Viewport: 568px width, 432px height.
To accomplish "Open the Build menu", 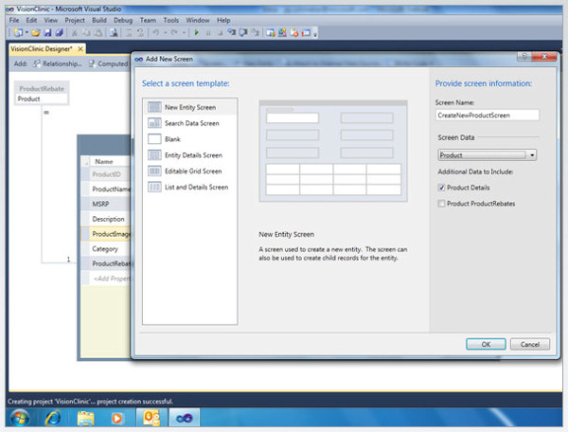I will [x=98, y=20].
